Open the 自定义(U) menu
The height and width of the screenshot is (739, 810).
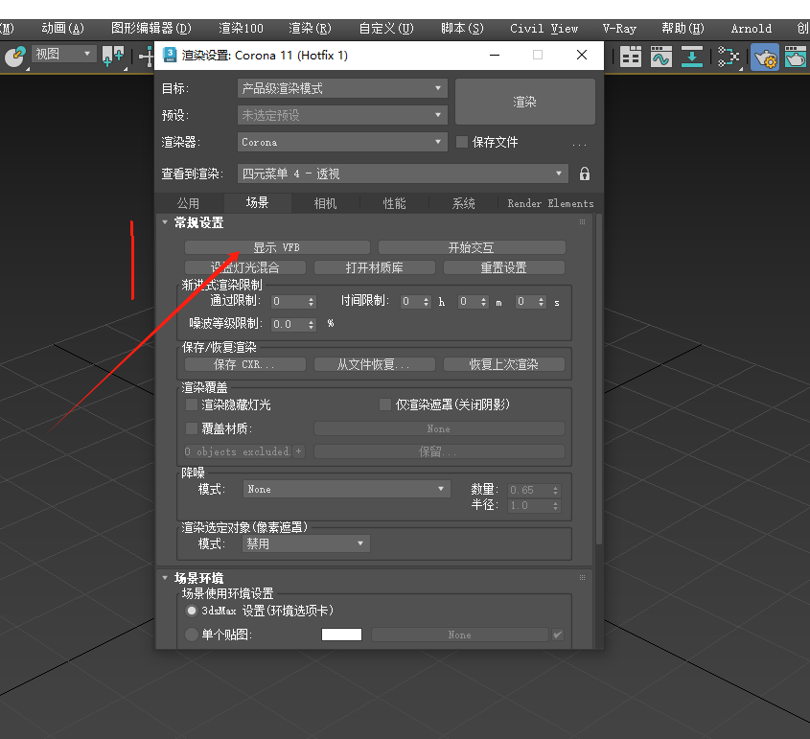tap(386, 29)
